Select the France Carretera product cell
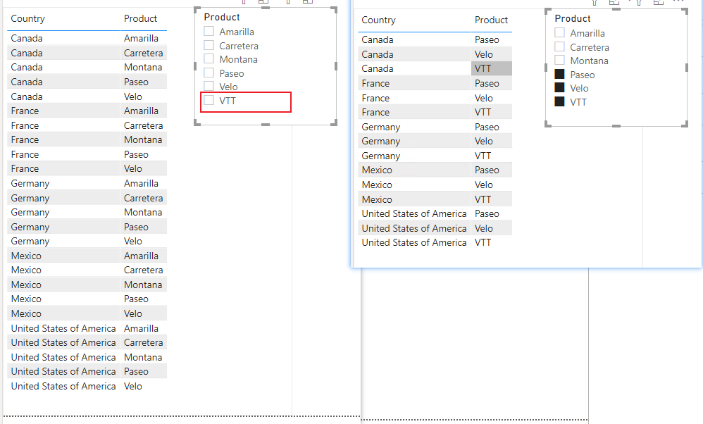This screenshot has height=424, width=703. click(x=144, y=125)
